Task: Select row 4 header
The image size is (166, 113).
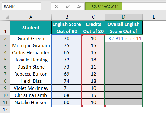Action: point(5,52)
